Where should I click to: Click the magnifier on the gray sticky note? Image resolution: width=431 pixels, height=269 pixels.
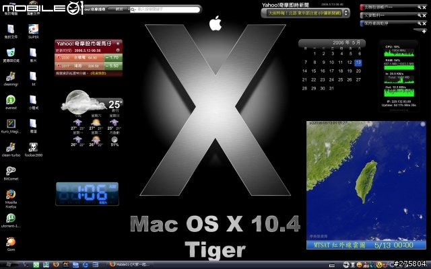(x=419, y=15)
